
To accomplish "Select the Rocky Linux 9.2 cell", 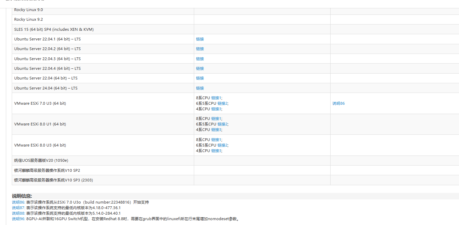I will 103,19.
